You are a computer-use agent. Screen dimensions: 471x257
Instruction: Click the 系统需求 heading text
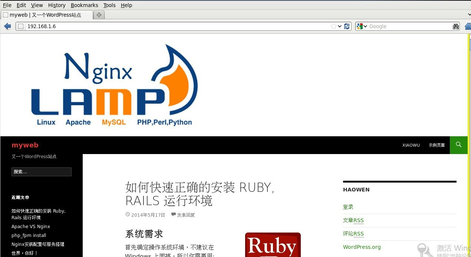coord(144,234)
